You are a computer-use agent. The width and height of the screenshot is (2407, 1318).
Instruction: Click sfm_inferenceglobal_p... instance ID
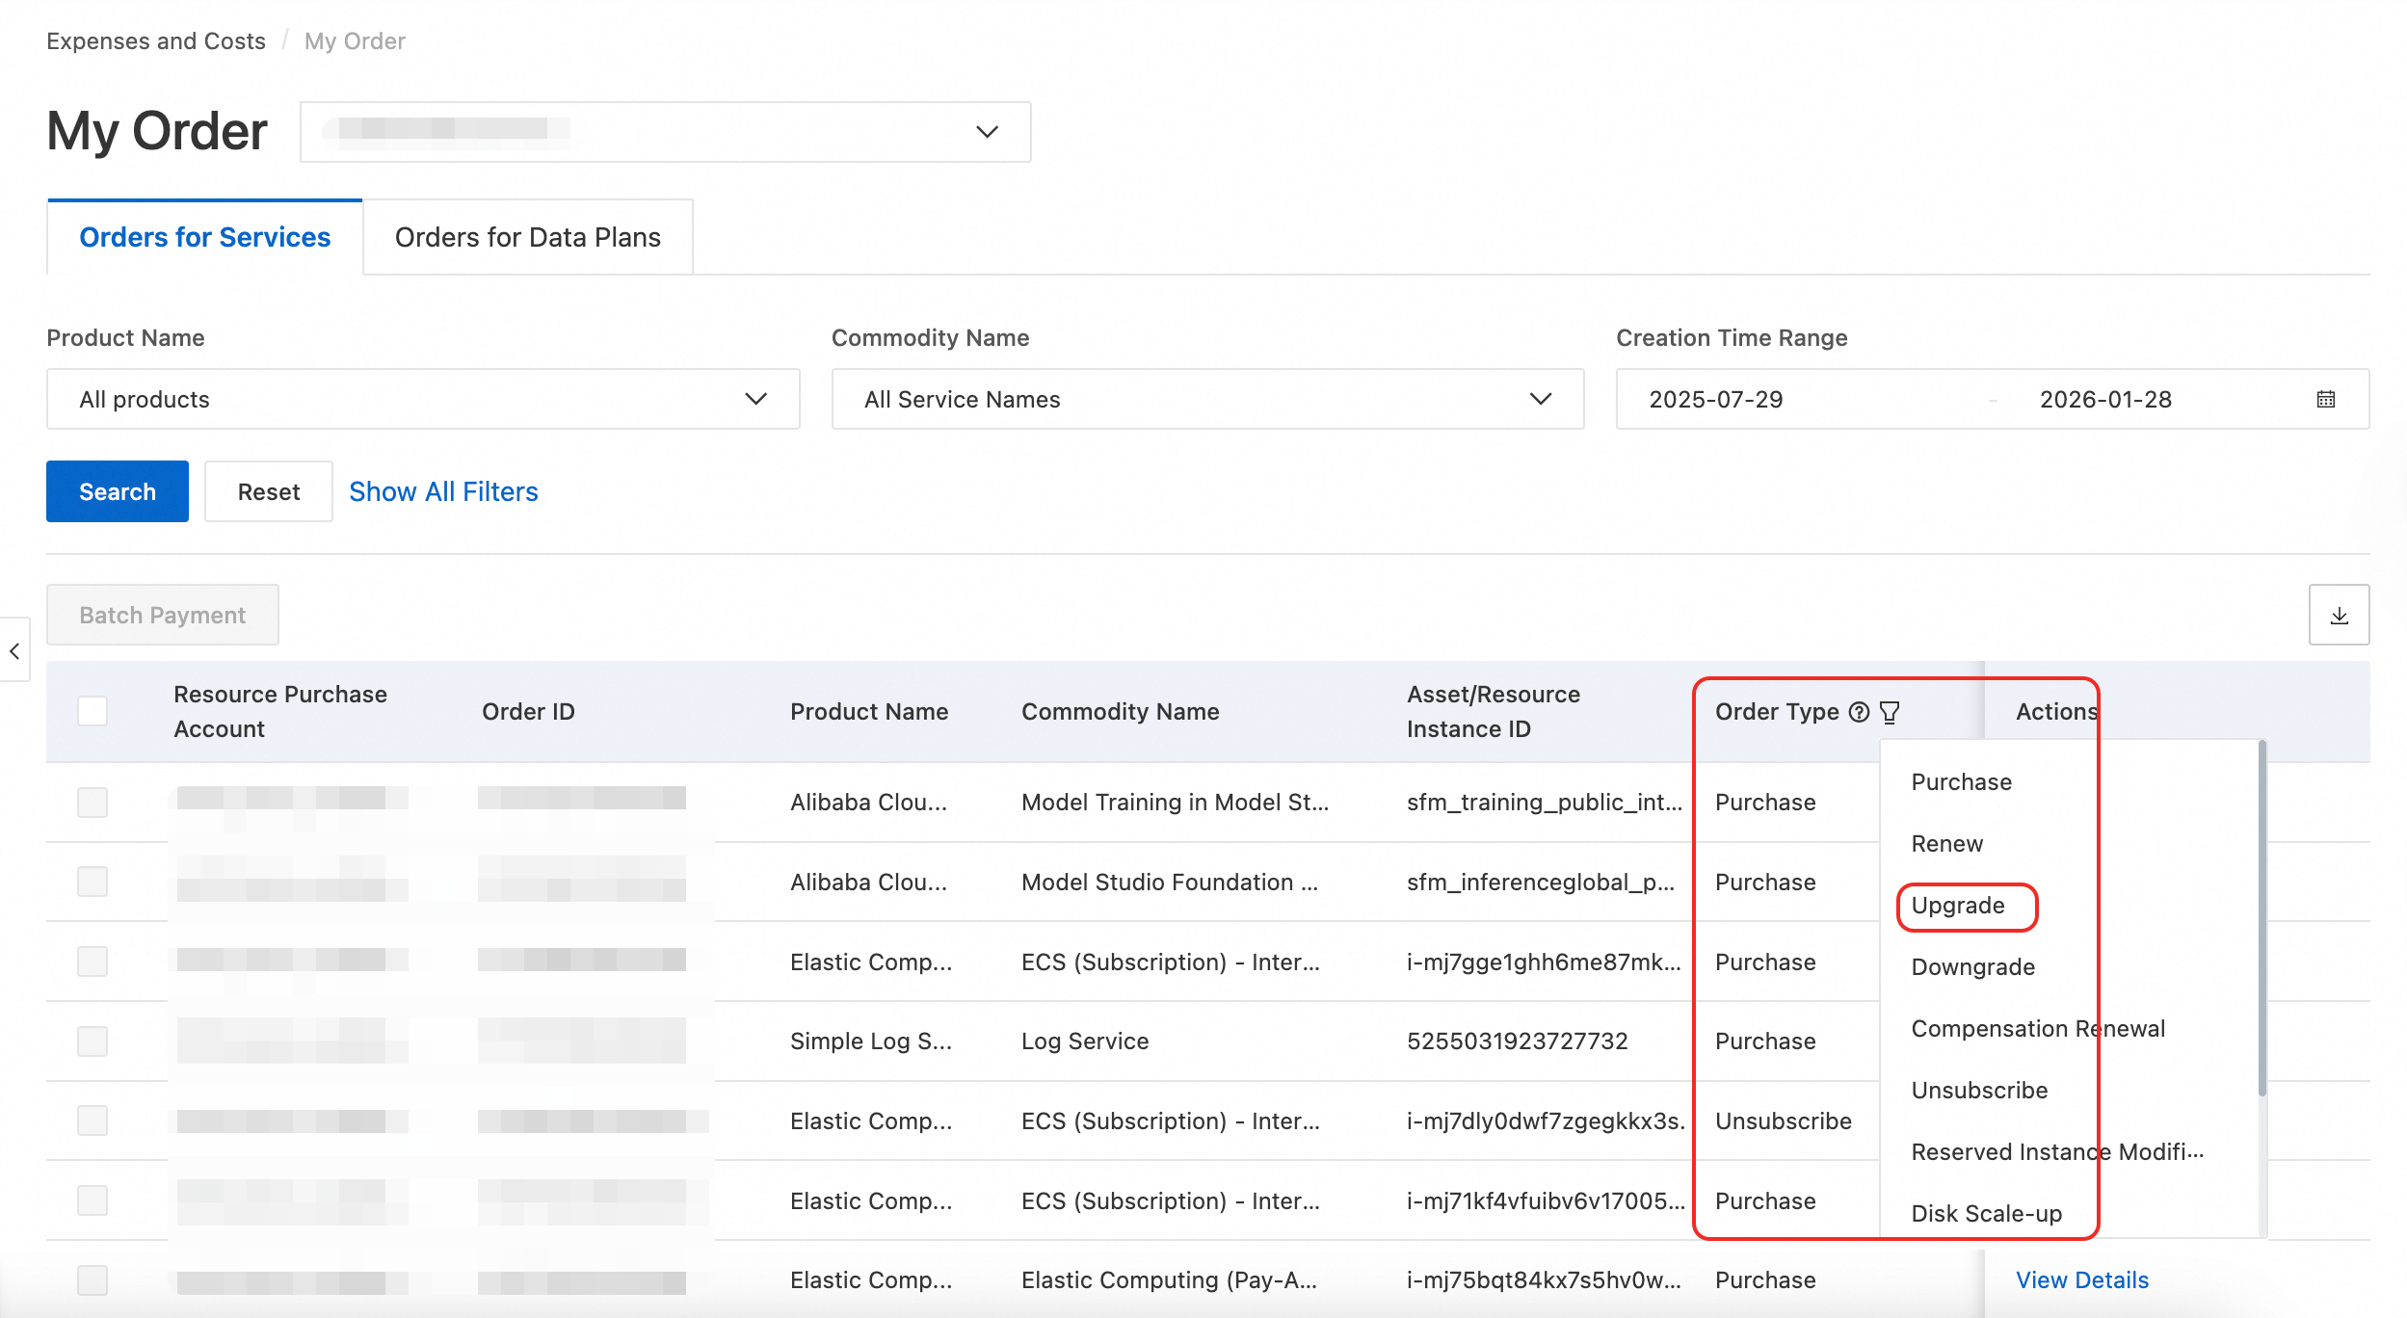pyautogui.click(x=1541, y=882)
